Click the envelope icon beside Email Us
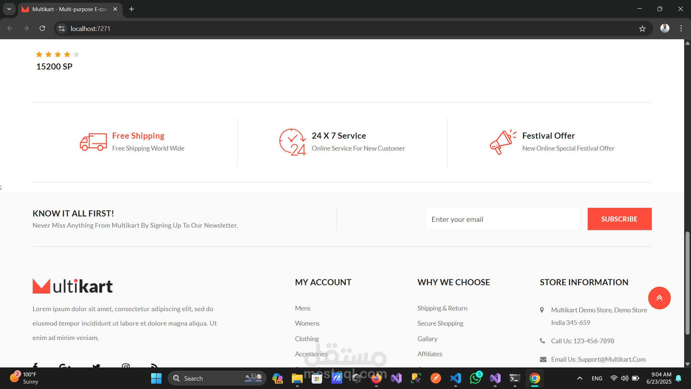 point(543,359)
